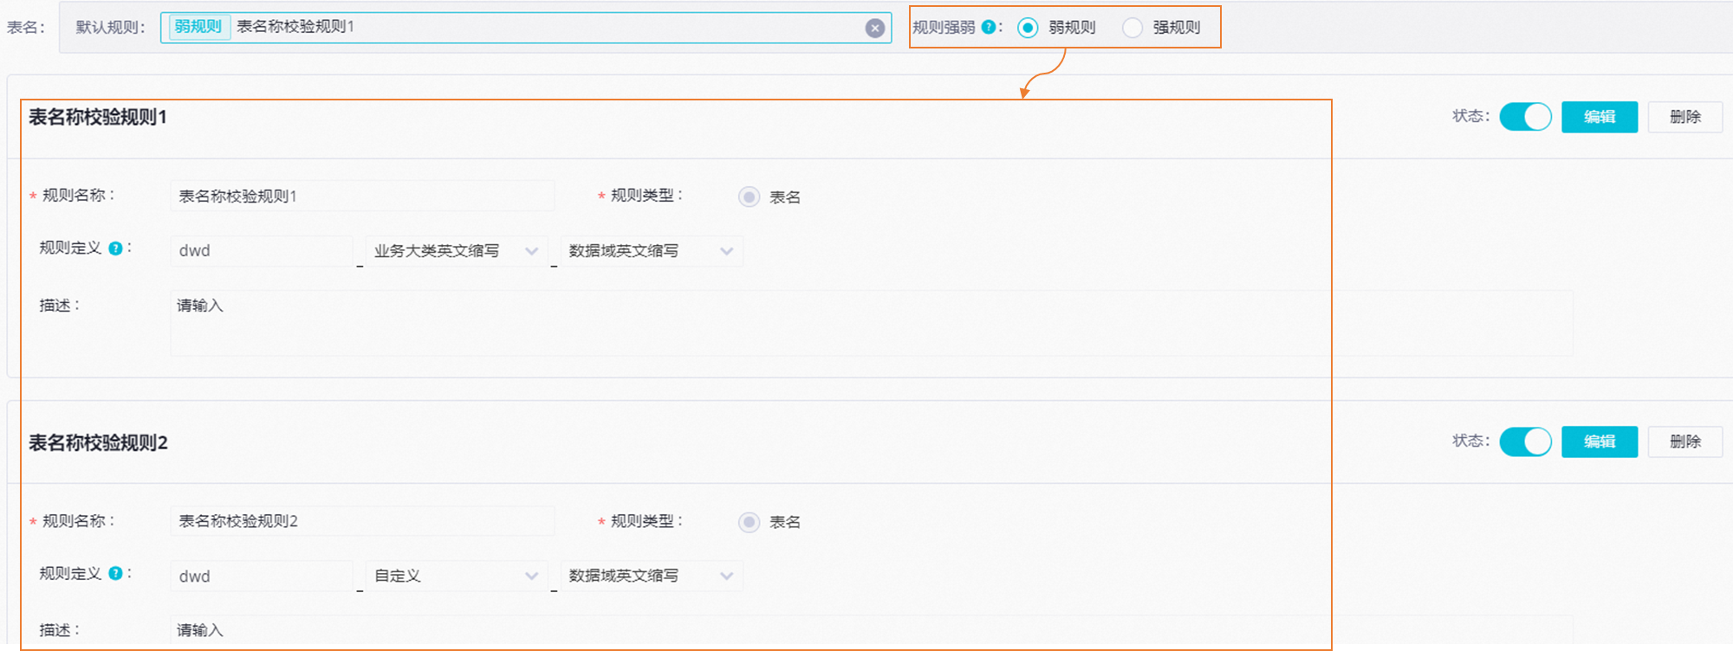Click the 表名称校验规则1 section heading
Viewport: 1733px width, 651px height.
click(x=98, y=117)
